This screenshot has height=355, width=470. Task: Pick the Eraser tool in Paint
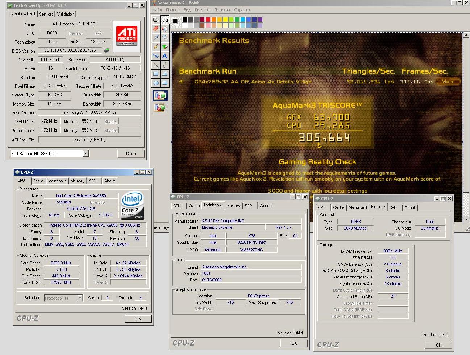[156, 29]
